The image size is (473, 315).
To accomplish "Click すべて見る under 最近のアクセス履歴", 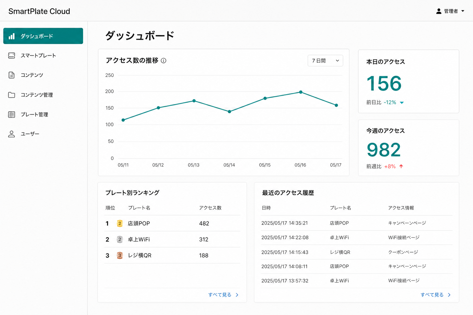I will click(432, 295).
